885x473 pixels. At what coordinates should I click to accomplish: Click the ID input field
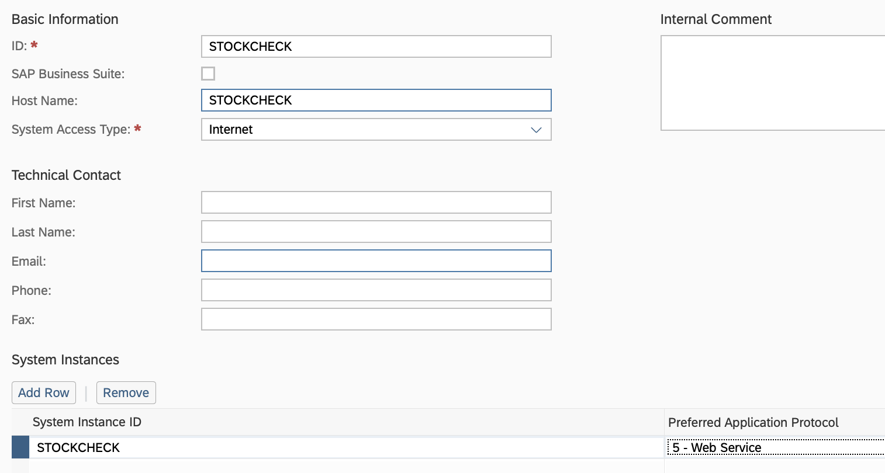coord(375,47)
